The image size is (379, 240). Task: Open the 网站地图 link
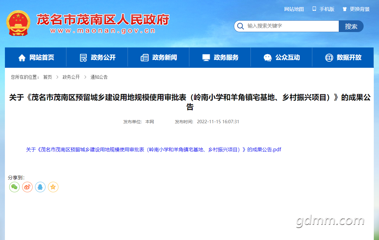tap(294, 9)
